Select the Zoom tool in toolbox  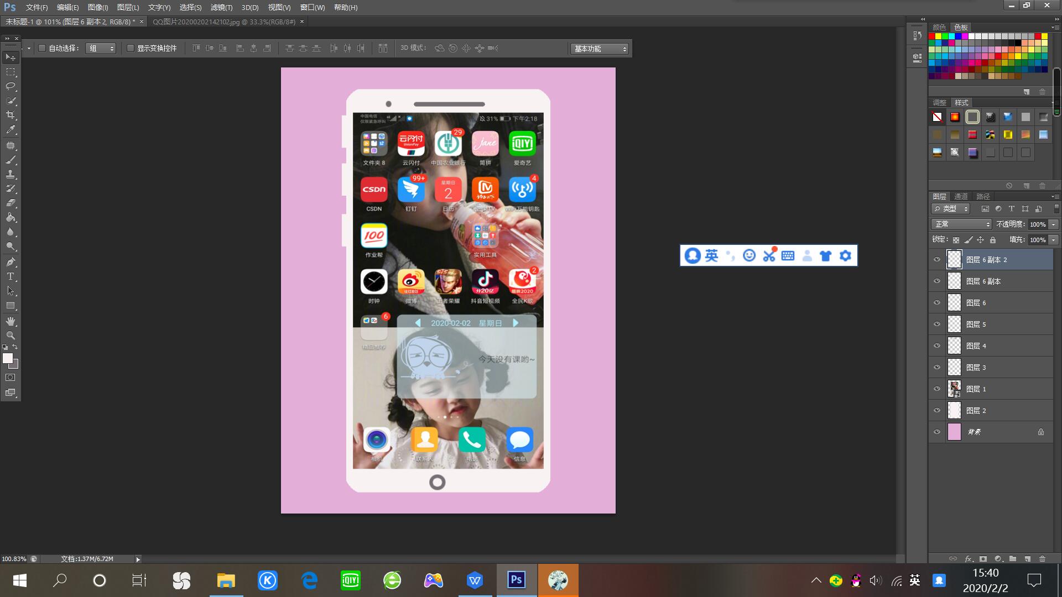[11, 336]
